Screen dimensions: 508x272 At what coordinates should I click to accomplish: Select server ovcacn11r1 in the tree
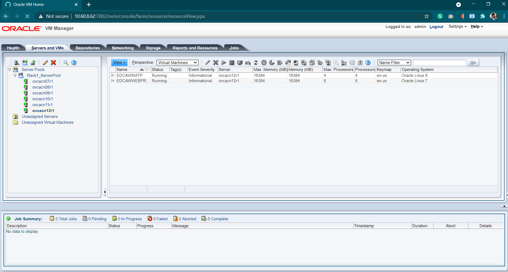(x=42, y=105)
